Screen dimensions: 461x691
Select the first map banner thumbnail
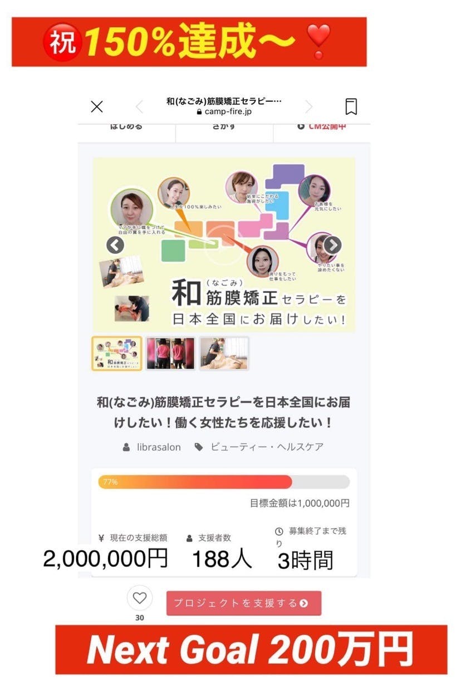[x=117, y=354]
